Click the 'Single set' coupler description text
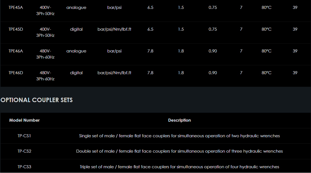Screen dimensions: 311x173 click(x=179, y=136)
